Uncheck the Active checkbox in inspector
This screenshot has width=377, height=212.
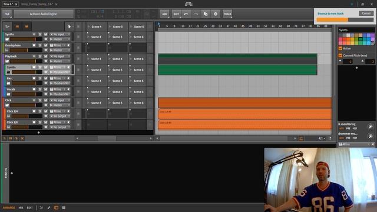(x=340, y=48)
